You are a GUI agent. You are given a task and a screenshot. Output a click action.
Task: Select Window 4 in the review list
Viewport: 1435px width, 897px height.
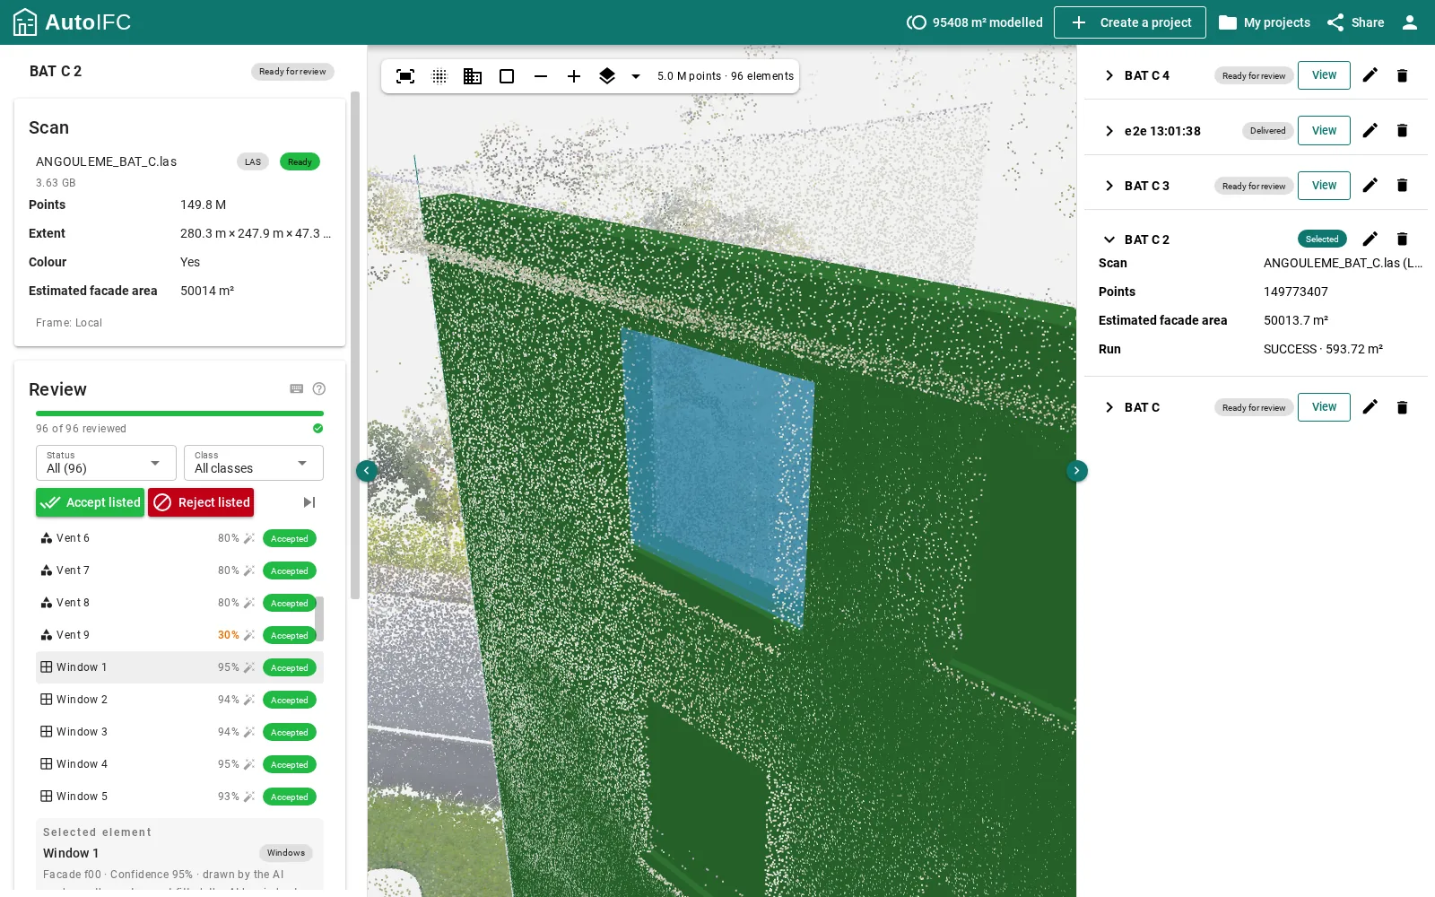coord(179,764)
